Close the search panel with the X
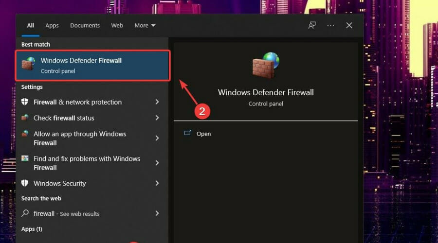 (x=349, y=25)
